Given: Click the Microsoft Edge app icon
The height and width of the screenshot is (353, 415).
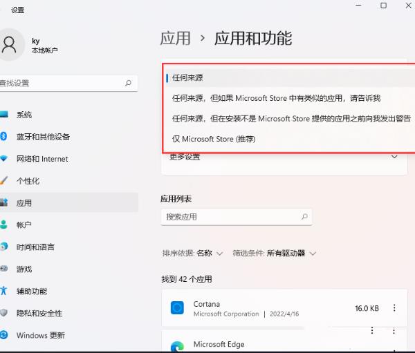Looking at the screenshot, I should coord(177,346).
